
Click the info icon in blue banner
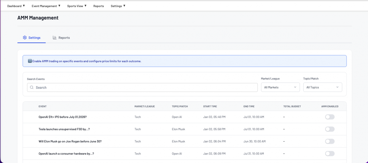(x=30, y=61)
